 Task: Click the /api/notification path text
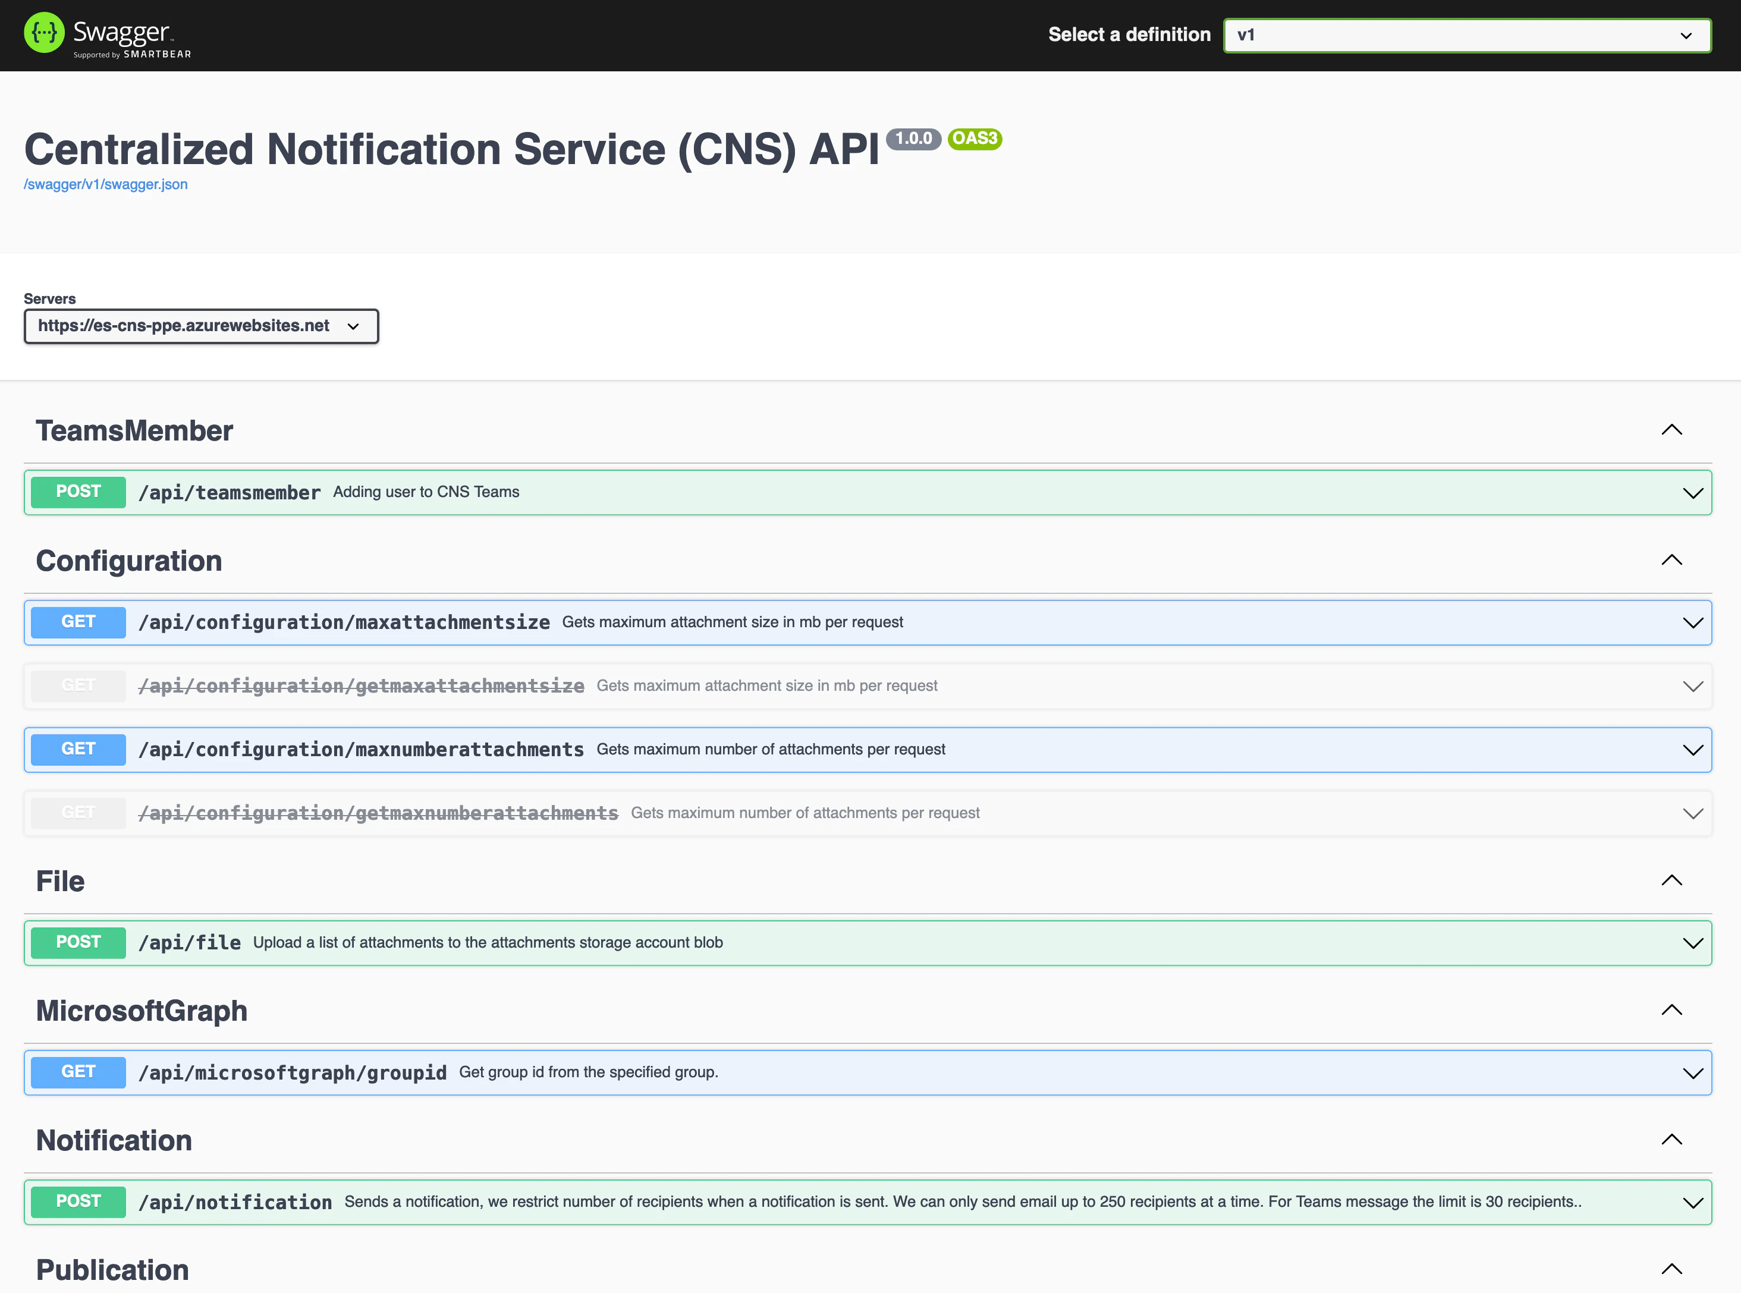pos(235,1202)
